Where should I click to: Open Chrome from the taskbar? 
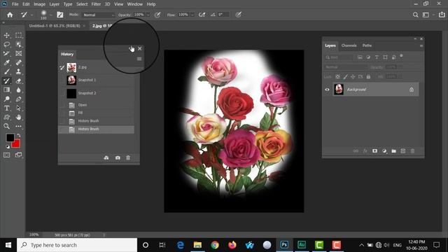215,245
